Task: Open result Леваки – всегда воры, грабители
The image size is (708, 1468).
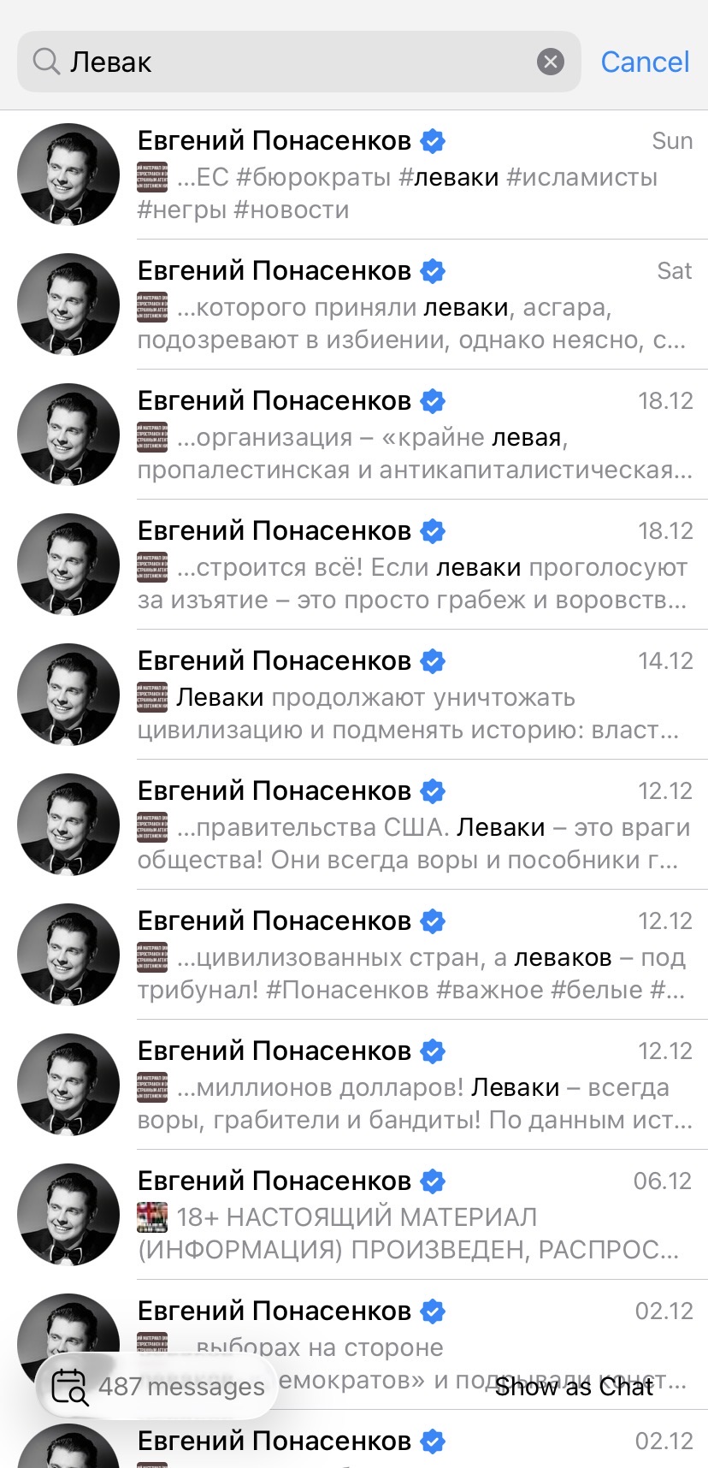Action: click(354, 1085)
